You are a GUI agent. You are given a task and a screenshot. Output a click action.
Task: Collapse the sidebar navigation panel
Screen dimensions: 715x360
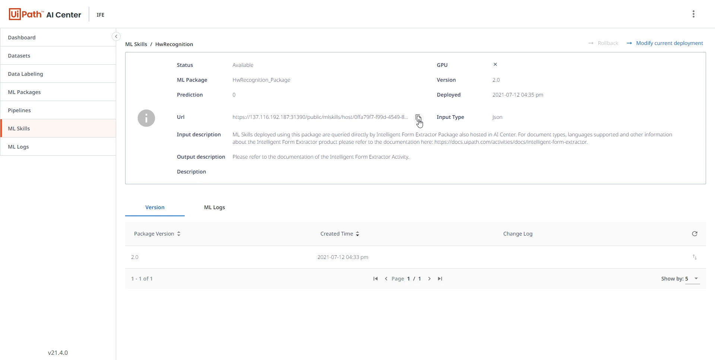[116, 36]
